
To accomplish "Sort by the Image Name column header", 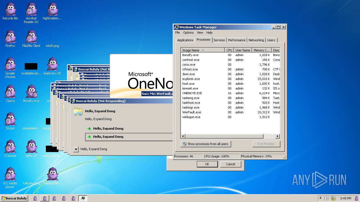I will pos(202,50).
